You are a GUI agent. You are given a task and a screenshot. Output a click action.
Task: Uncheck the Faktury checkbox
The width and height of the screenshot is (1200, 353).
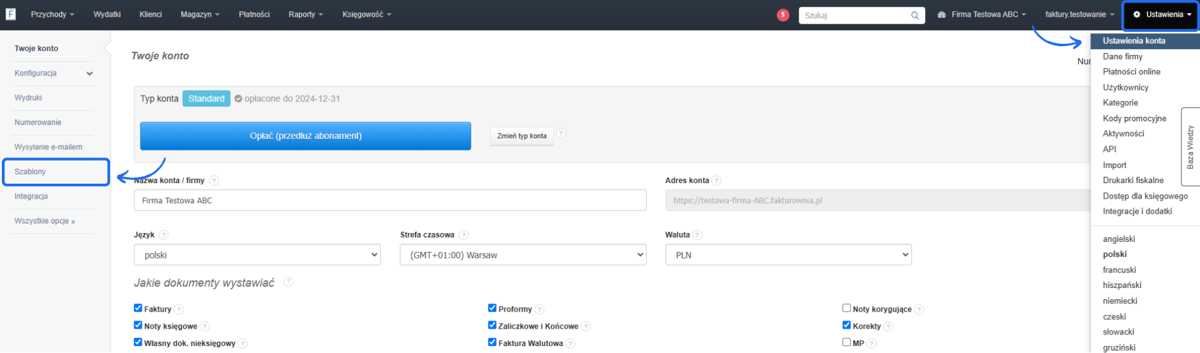138,308
